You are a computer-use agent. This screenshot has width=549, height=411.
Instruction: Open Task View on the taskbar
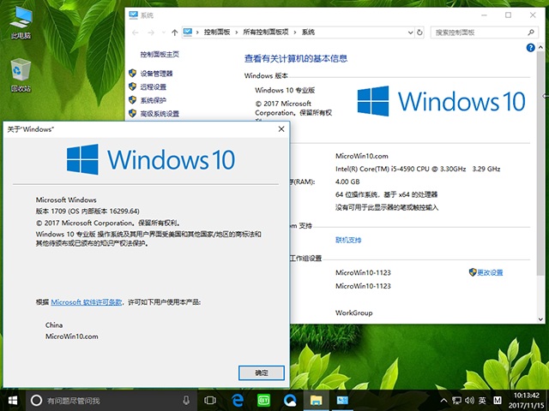click(x=210, y=401)
